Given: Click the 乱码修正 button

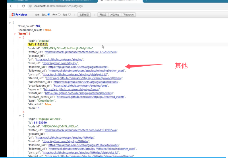Looking at the screenshot, I should tap(84, 15).
